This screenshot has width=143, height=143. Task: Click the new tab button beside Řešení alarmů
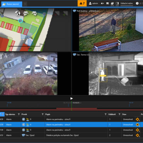25,4
